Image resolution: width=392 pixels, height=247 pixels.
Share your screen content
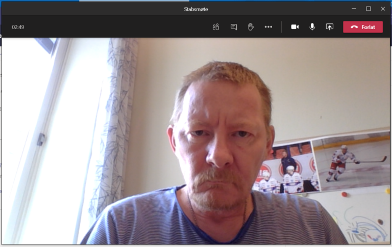click(x=329, y=27)
